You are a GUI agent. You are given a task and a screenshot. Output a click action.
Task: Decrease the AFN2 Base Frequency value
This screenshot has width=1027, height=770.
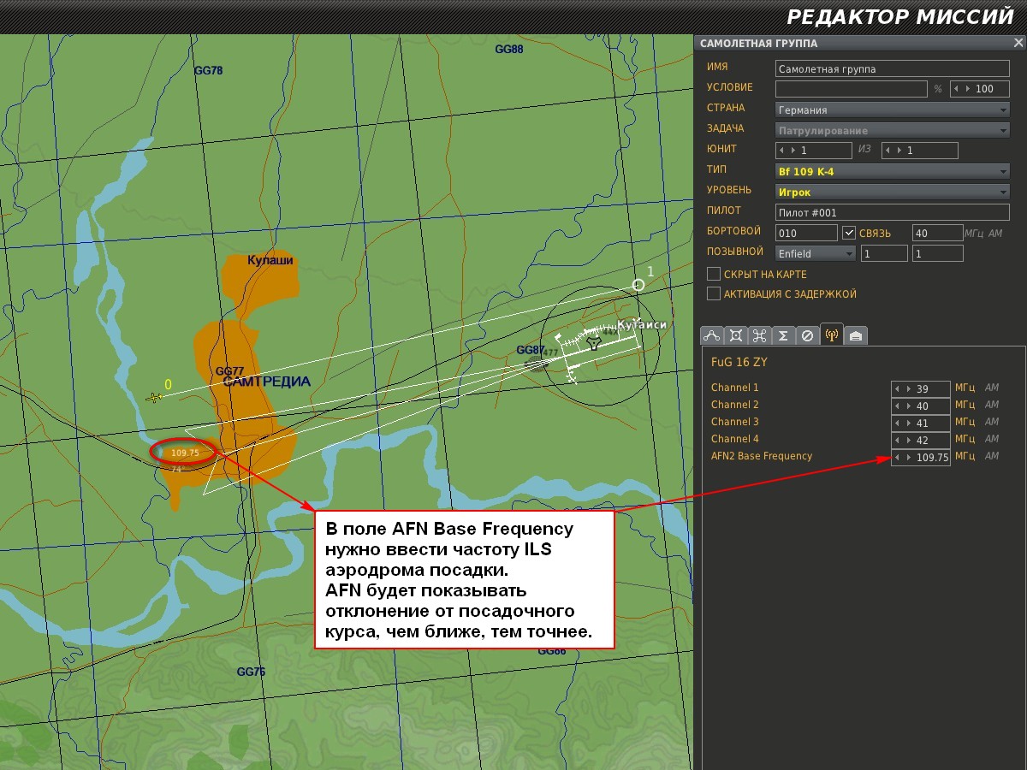pos(898,457)
